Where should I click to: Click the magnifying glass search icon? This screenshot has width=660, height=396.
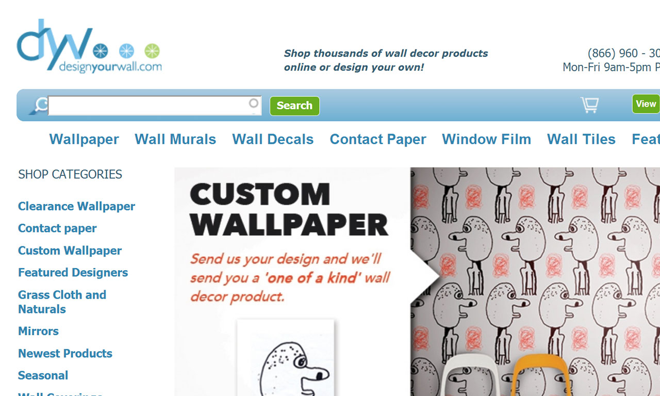[39, 106]
